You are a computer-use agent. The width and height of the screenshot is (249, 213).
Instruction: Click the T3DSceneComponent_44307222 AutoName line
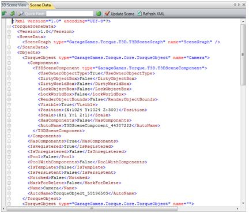click(x=99, y=125)
